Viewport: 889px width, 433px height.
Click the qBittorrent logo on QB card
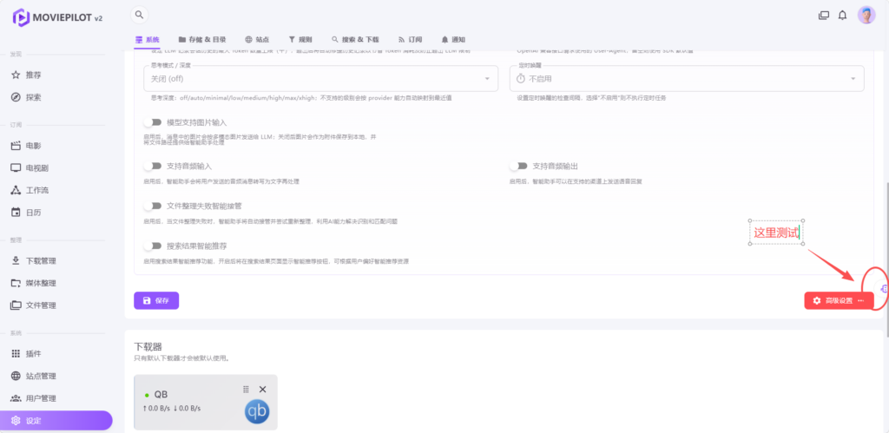pyautogui.click(x=257, y=412)
